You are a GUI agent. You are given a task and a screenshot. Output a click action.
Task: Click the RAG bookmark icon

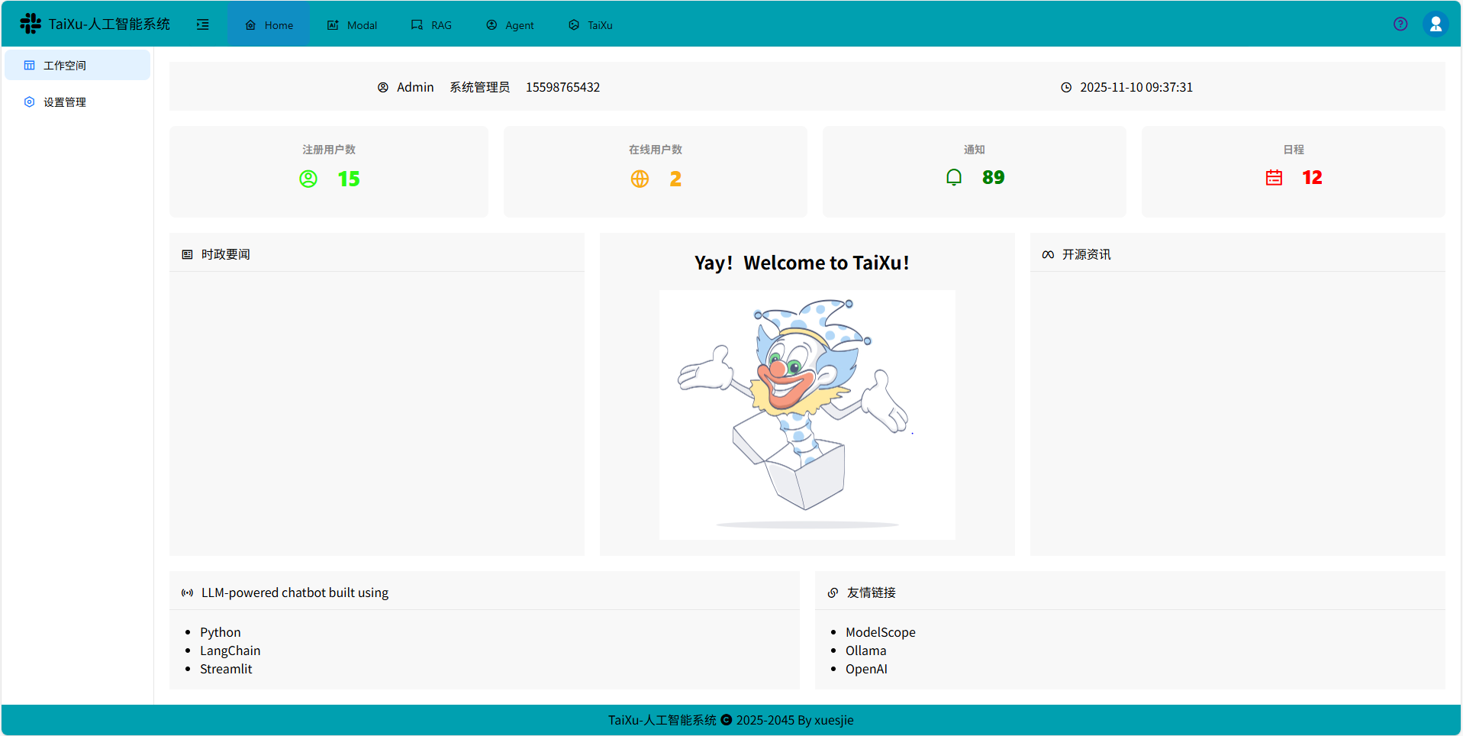tap(416, 24)
